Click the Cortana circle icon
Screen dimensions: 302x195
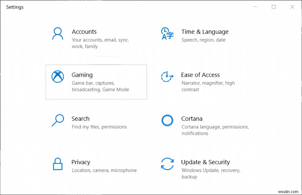click(x=167, y=120)
